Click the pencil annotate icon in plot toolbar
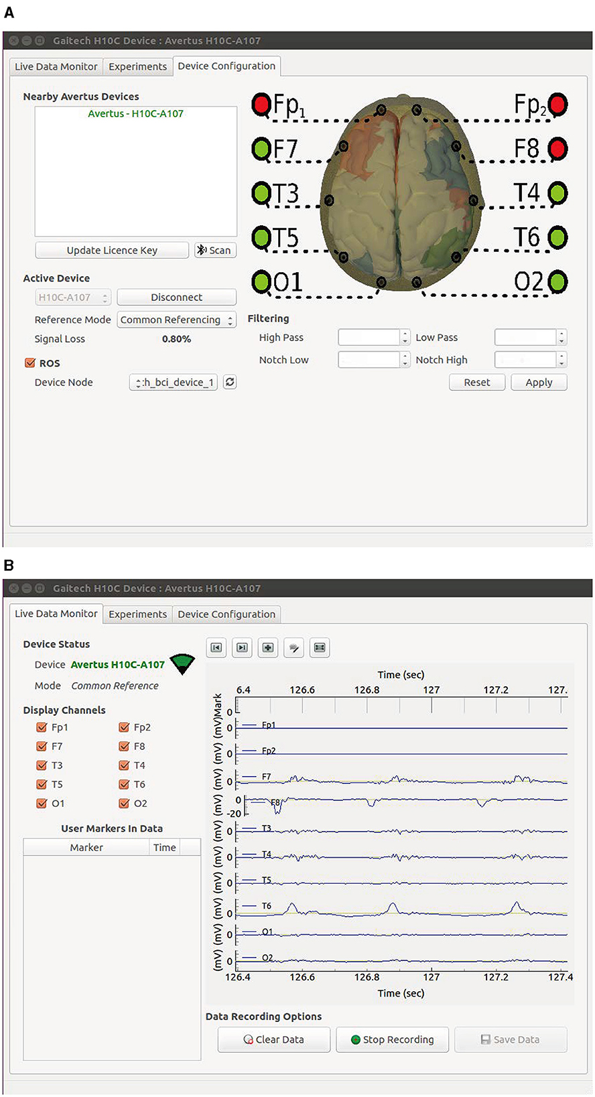This screenshot has height=1097, width=595. coord(294,647)
